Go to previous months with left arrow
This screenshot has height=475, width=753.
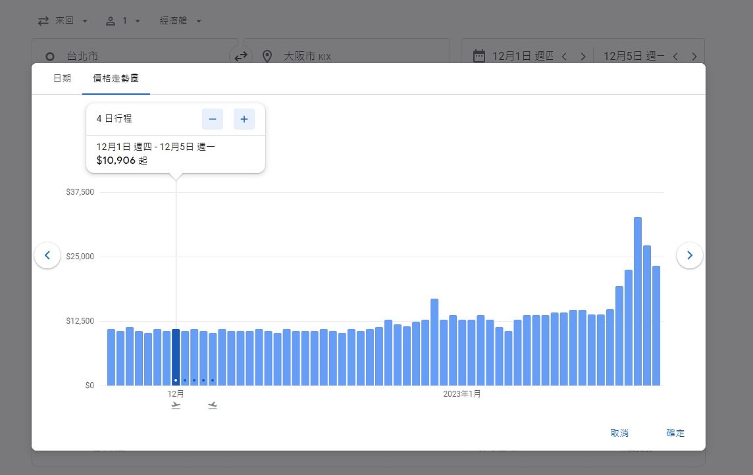(47, 255)
